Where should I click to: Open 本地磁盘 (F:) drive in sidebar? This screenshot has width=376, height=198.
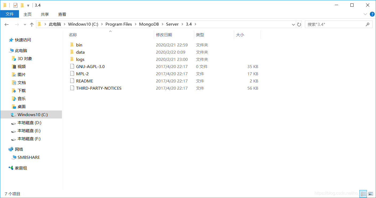tap(29, 139)
